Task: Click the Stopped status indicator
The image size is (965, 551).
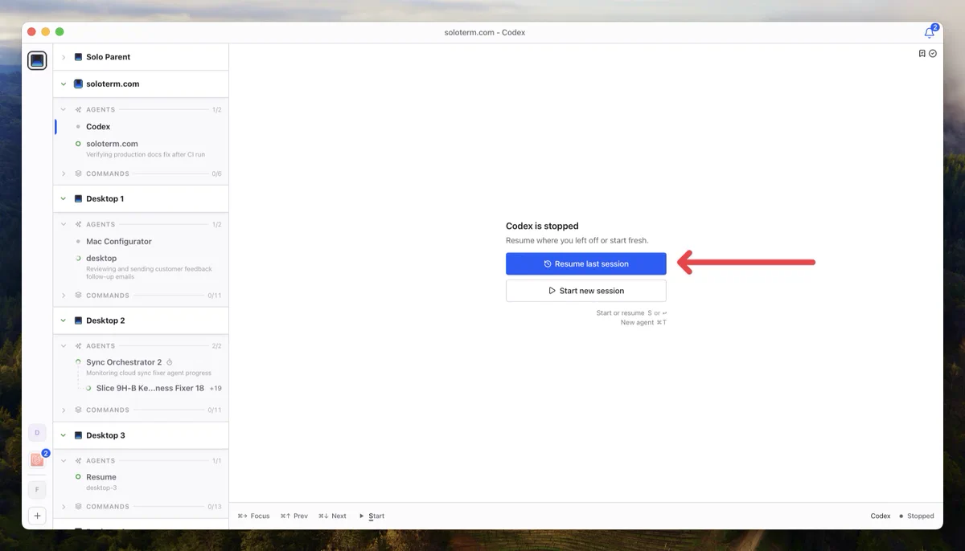Action: pos(917,516)
